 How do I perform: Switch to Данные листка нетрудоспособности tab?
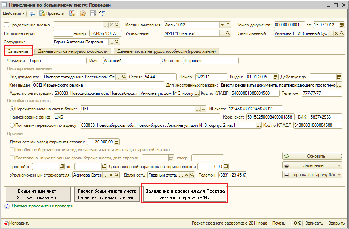73,51
